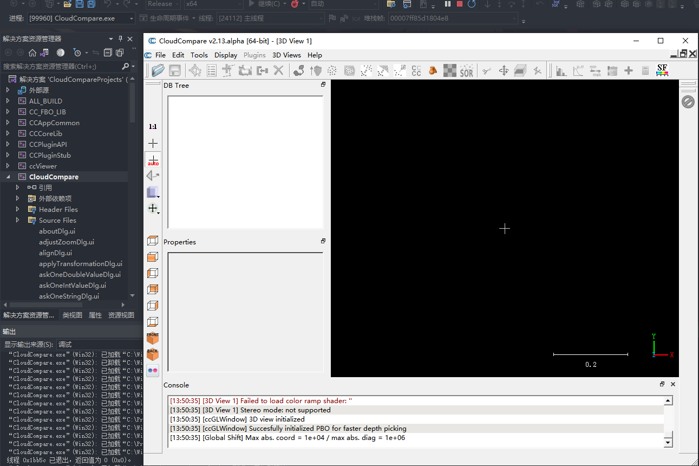Click the SOR filter icon
The height and width of the screenshot is (466, 699).
click(466, 70)
